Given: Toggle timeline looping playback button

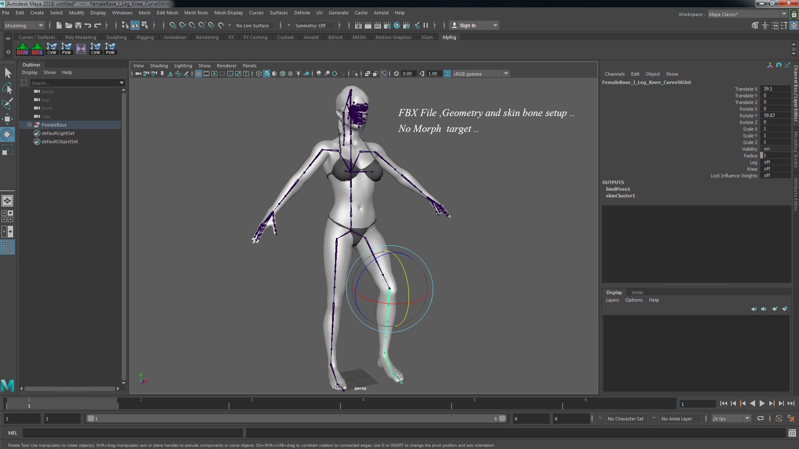Looking at the screenshot, I should [760, 419].
